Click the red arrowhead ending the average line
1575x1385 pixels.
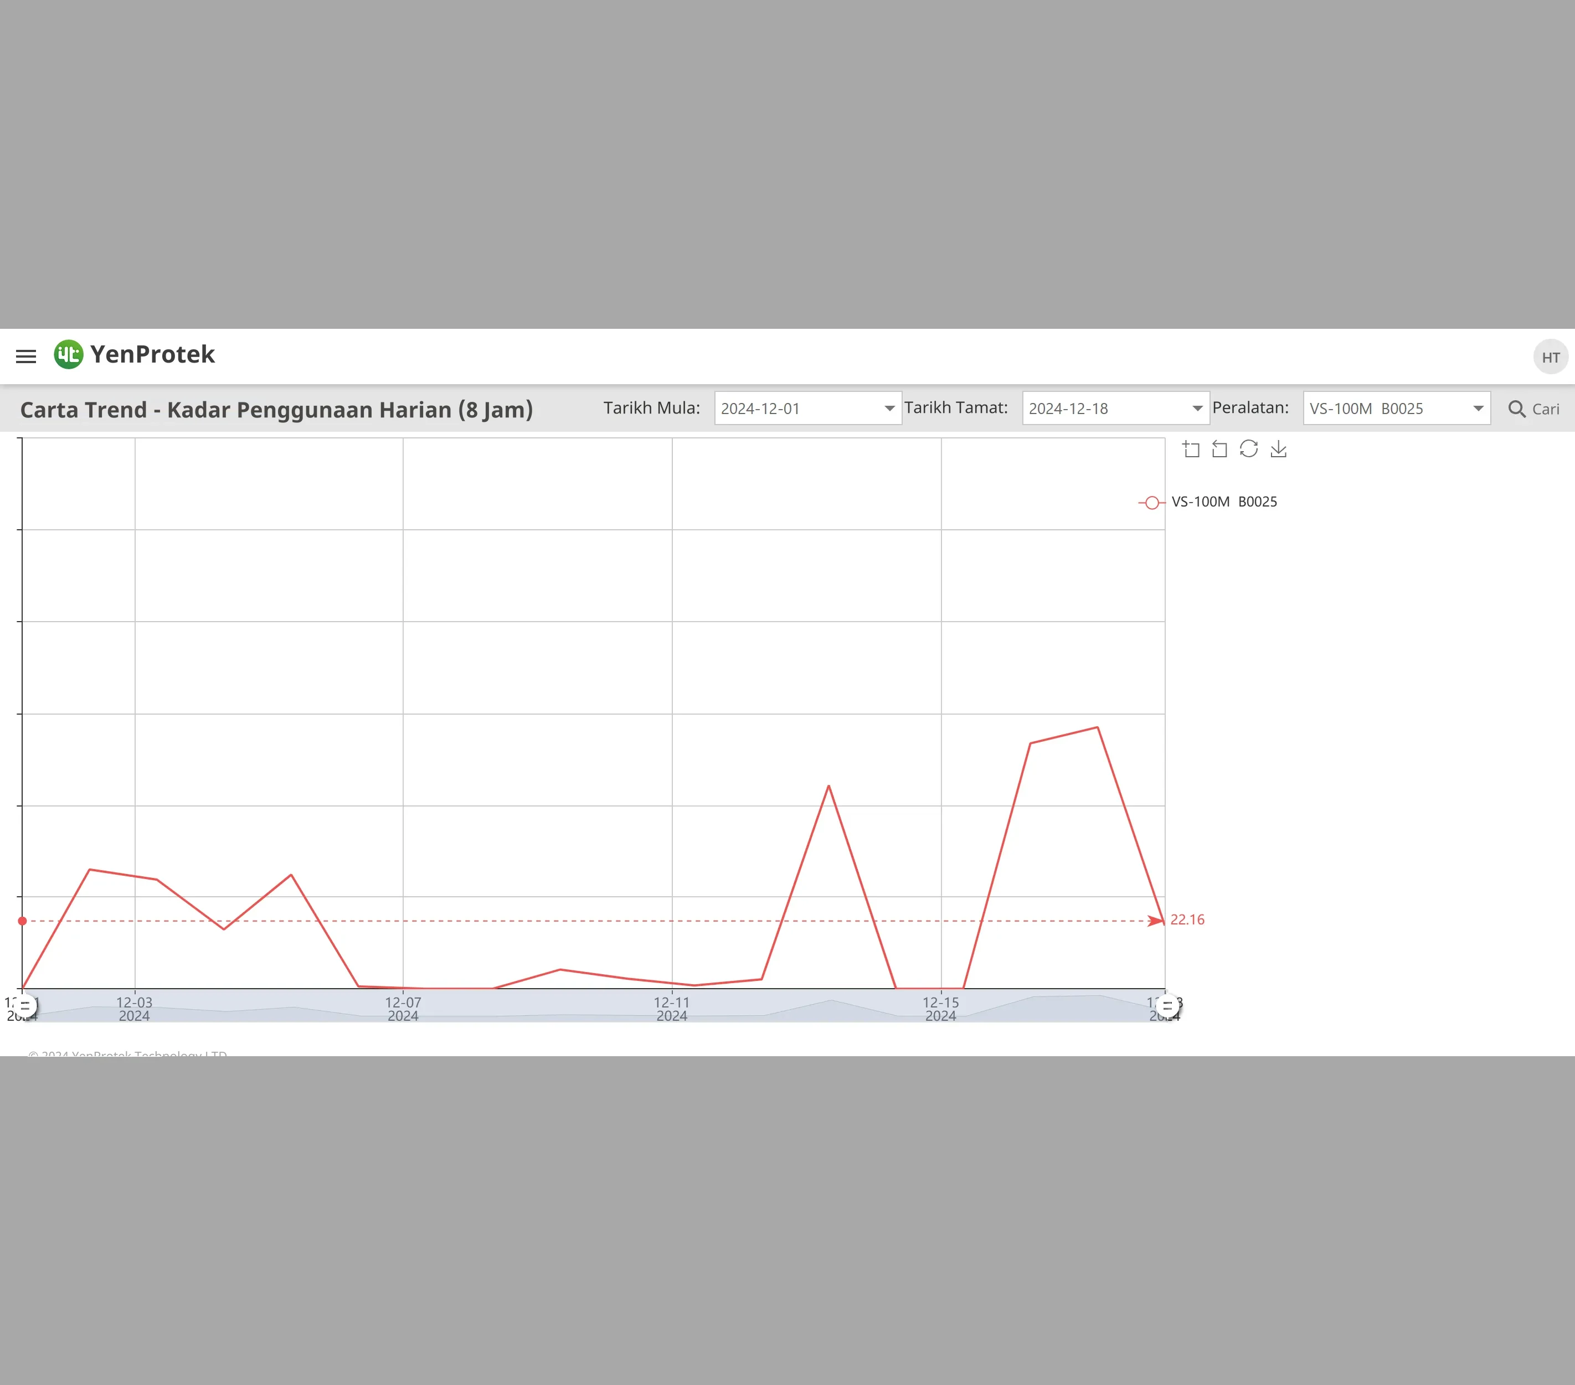click(x=1156, y=921)
